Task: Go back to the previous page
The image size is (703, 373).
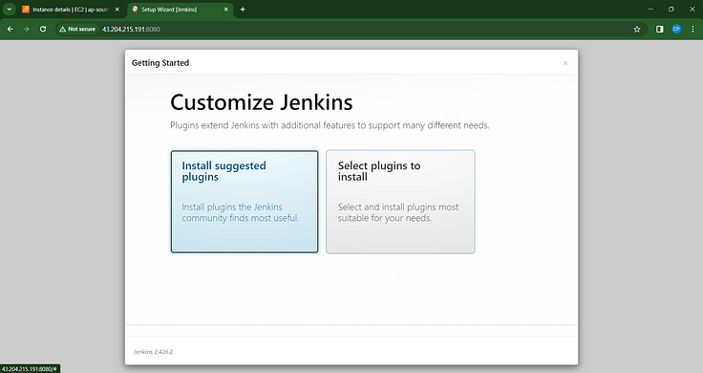Action: (11, 30)
